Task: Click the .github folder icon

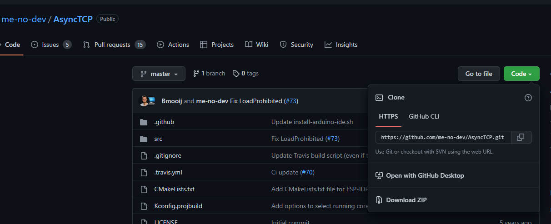Action: [144, 122]
